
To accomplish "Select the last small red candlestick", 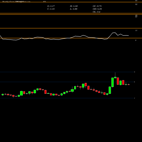I will pyautogui.click(x=129, y=85).
